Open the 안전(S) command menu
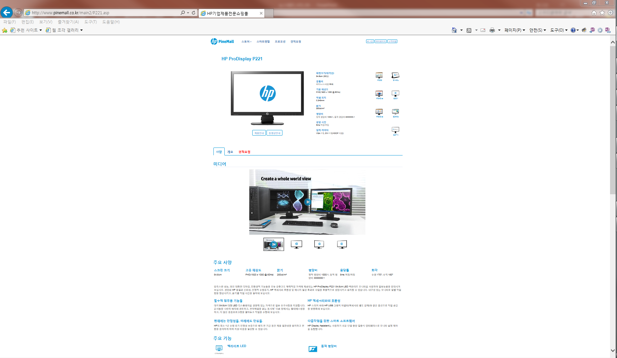Image resolution: width=617 pixels, height=358 pixels. [x=538, y=30]
